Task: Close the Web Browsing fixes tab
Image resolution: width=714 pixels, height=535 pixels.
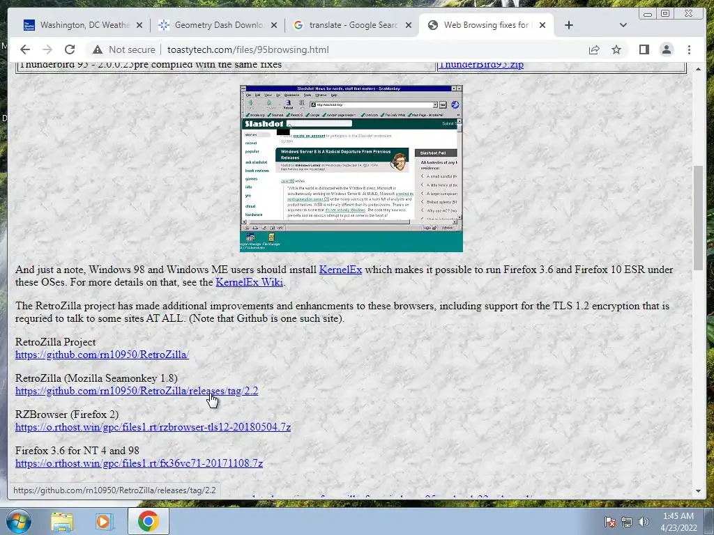Action: (542, 25)
